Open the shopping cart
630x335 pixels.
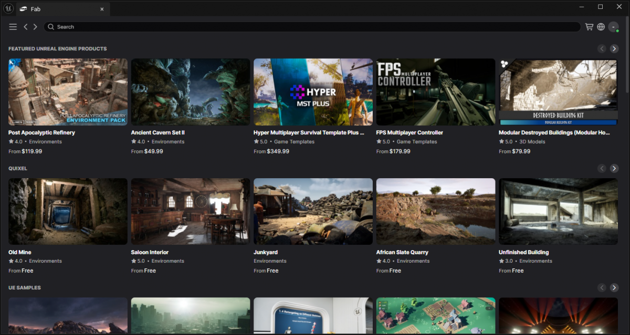coord(589,27)
